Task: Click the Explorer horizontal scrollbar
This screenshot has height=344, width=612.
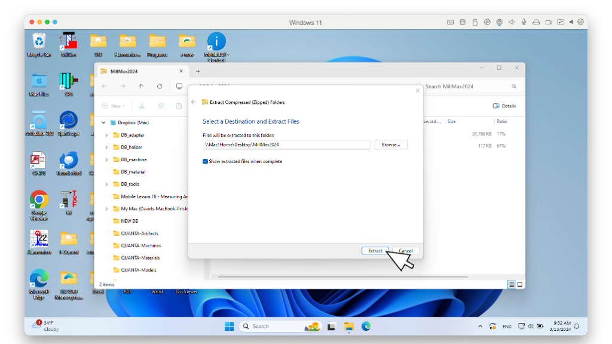Action: pyautogui.click(x=342, y=277)
